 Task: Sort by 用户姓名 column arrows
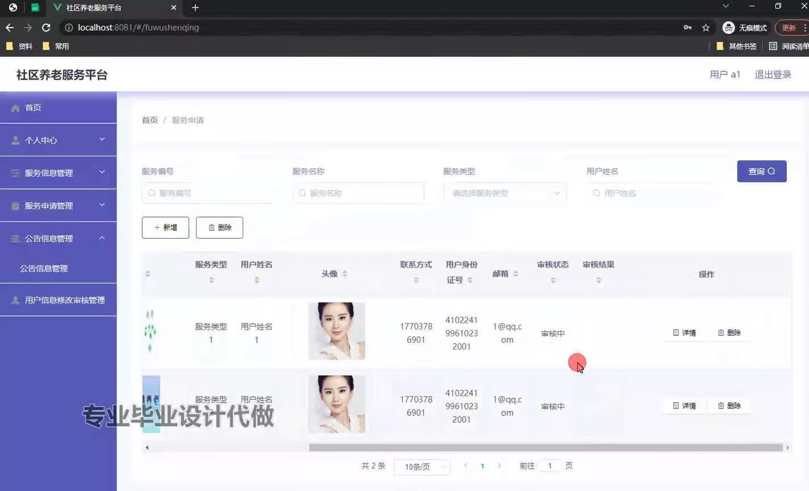pyautogui.click(x=257, y=280)
